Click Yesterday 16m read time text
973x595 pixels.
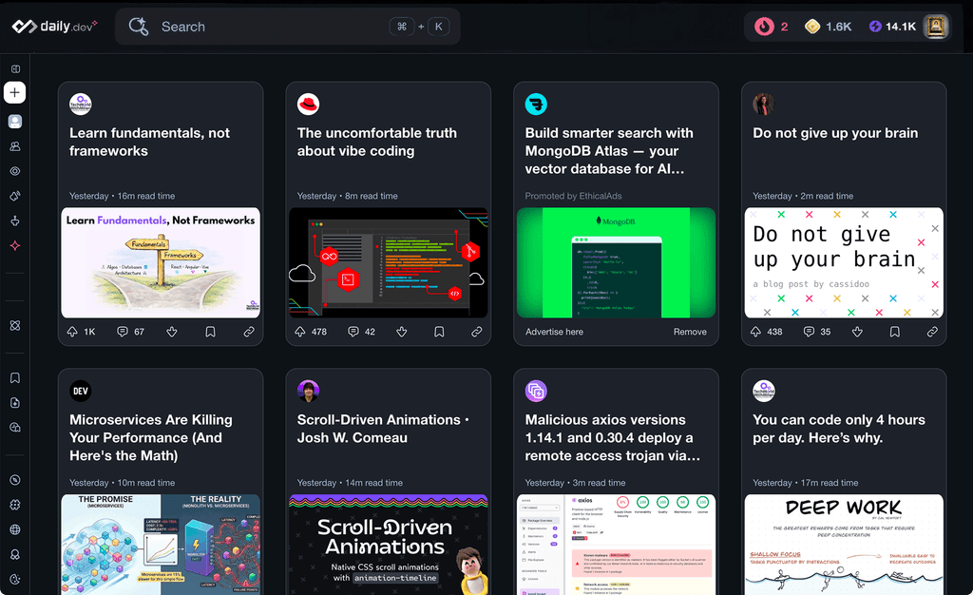[x=123, y=196]
